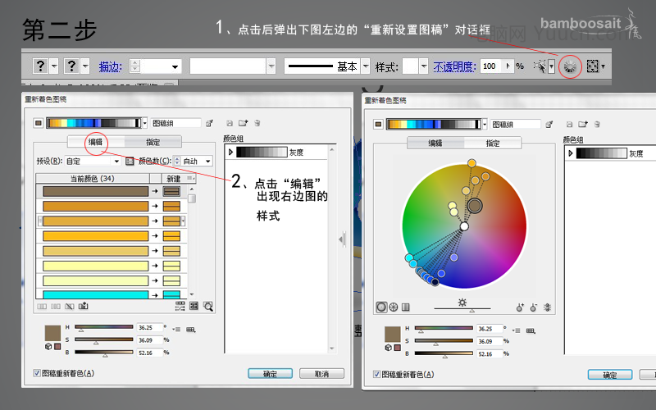The height and width of the screenshot is (410, 656).
Task: Click brightness slider beneath color wheel
Action: tap(462, 309)
